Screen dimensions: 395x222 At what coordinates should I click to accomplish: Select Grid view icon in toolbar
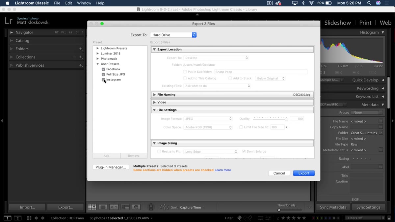coord(92,207)
